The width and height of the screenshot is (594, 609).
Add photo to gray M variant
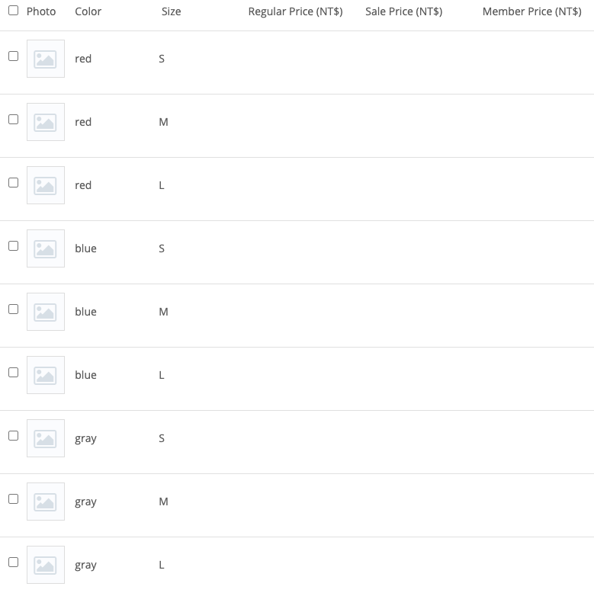[46, 502]
